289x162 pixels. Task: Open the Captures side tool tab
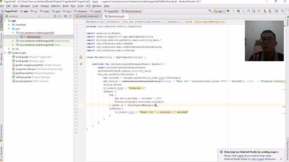point(1,59)
